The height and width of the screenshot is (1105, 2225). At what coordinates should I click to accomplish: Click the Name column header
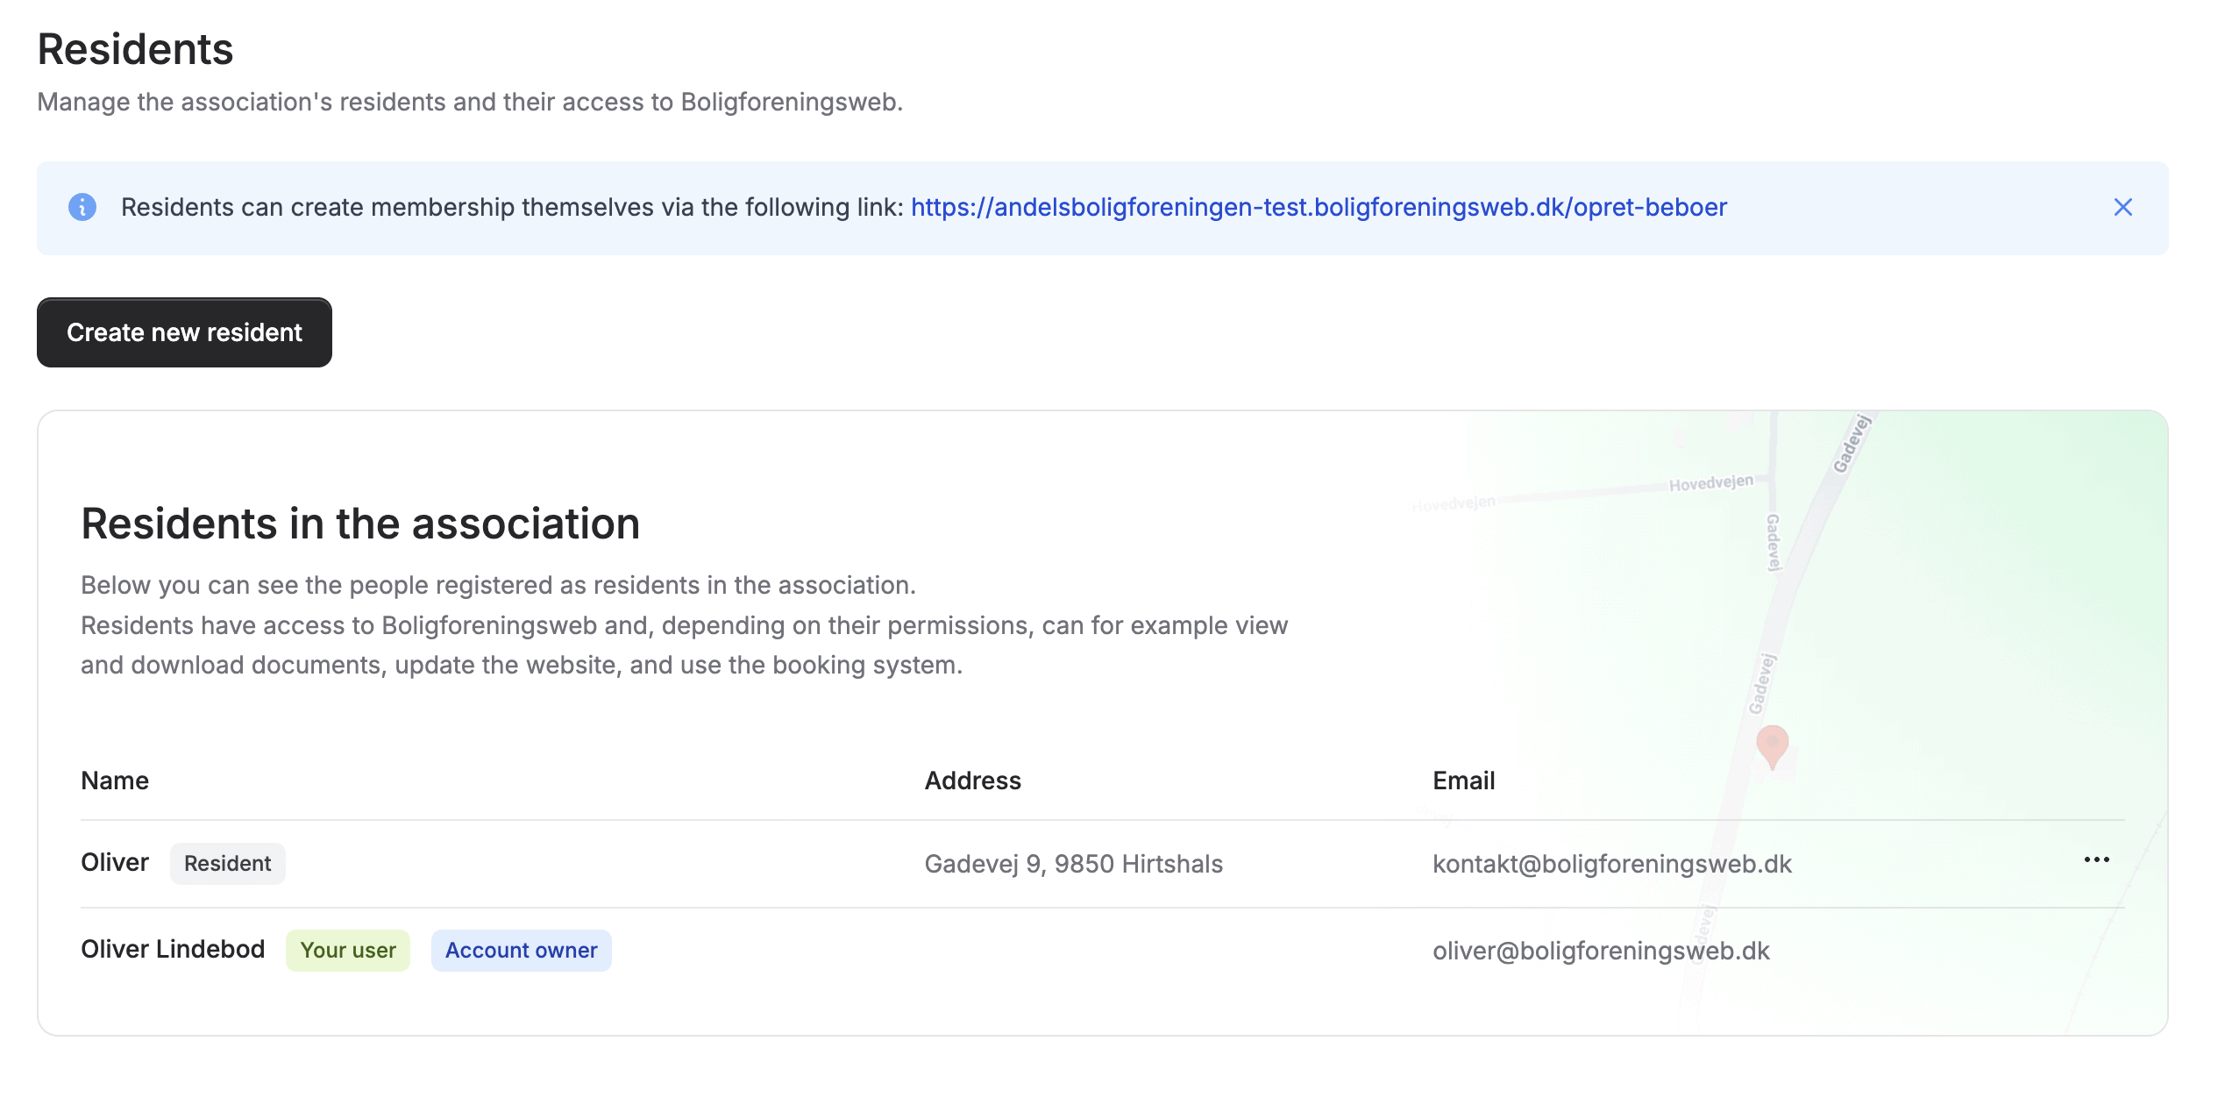click(115, 781)
